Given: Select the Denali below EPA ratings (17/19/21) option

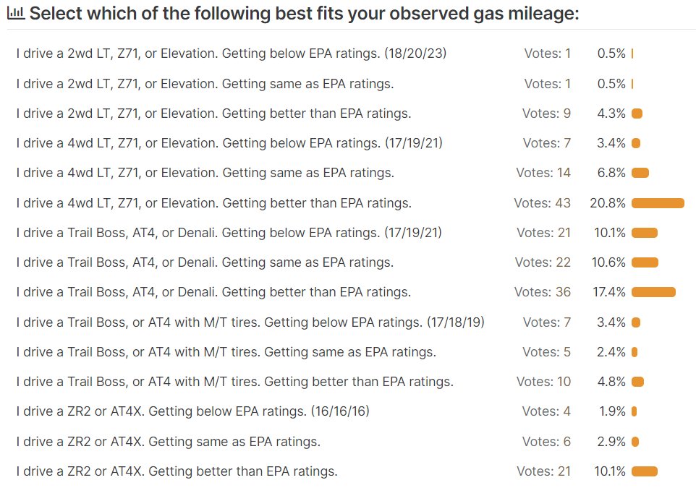Looking at the screenshot, I should point(229,233).
